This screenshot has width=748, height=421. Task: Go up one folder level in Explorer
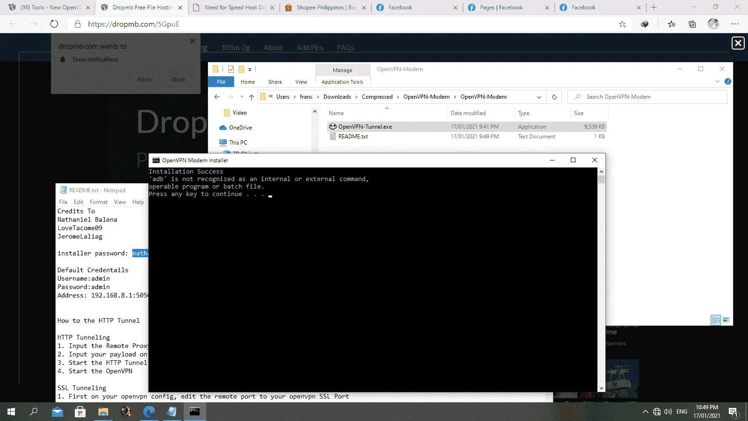[x=252, y=97]
